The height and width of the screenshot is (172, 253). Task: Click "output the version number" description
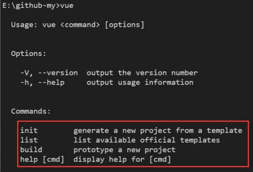pyautogui.click(x=142, y=73)
